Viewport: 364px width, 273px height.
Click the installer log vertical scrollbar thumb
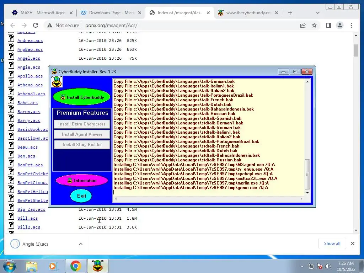click(307, 174)
